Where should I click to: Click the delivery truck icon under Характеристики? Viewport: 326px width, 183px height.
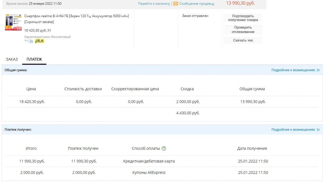pos(31,41)
